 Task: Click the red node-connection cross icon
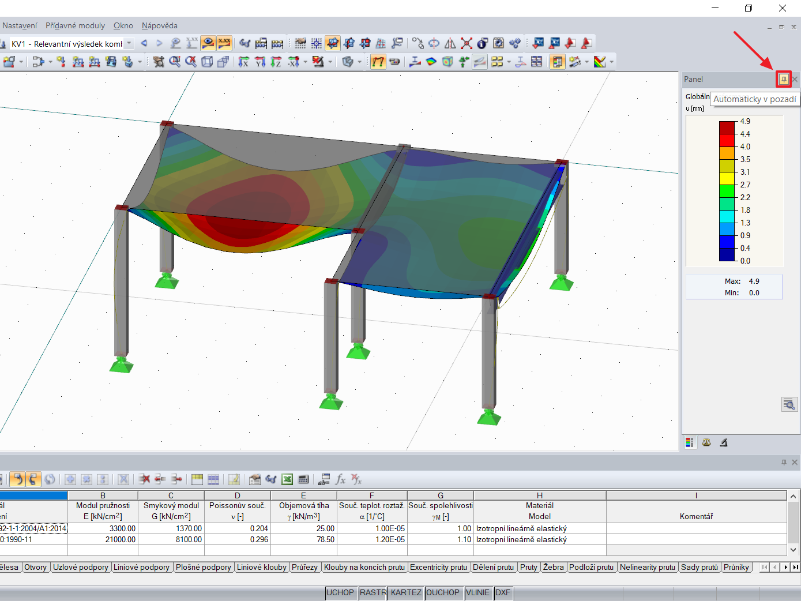click(x=467, y=43)
